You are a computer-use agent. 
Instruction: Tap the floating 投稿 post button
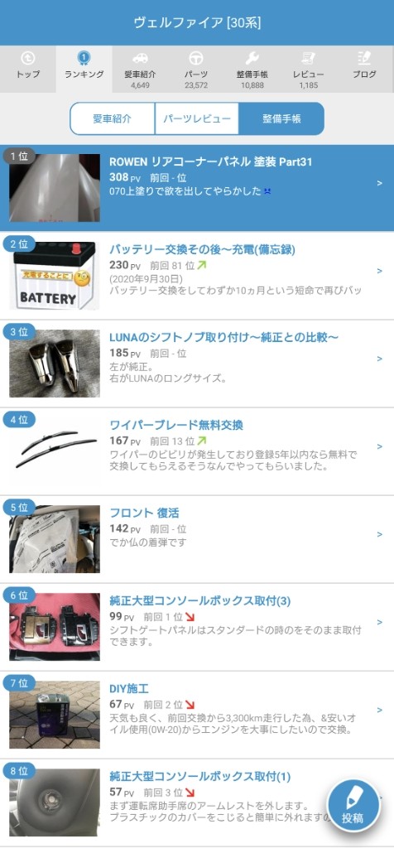353,805
